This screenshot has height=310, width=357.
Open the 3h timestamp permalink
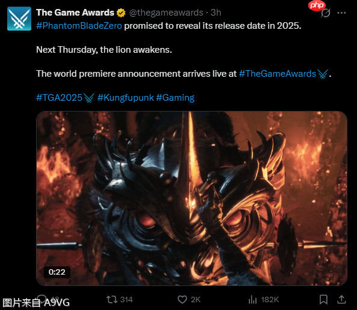click(x=216, y=13)
